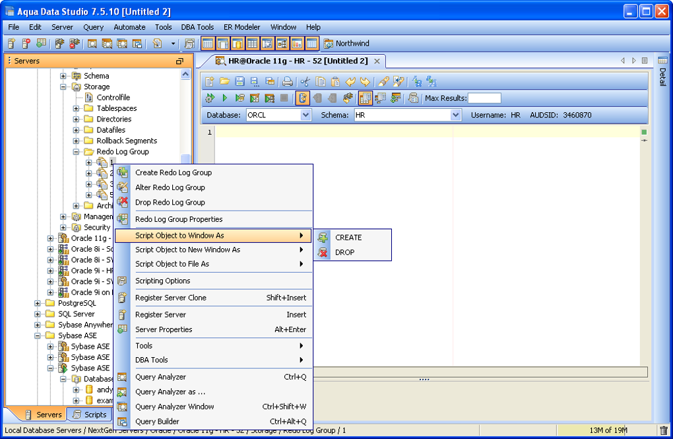673x439 pixels.
Task: Expand the PostgreSQL server folder
Action: 38,303
